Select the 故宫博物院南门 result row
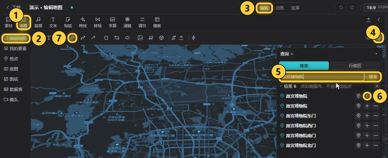 (x=330, y=135)
